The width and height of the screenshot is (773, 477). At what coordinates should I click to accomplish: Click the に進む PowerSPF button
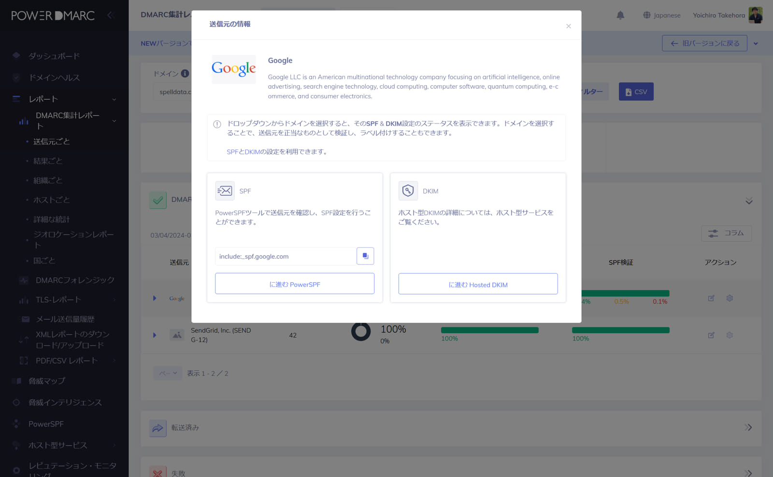295,284
